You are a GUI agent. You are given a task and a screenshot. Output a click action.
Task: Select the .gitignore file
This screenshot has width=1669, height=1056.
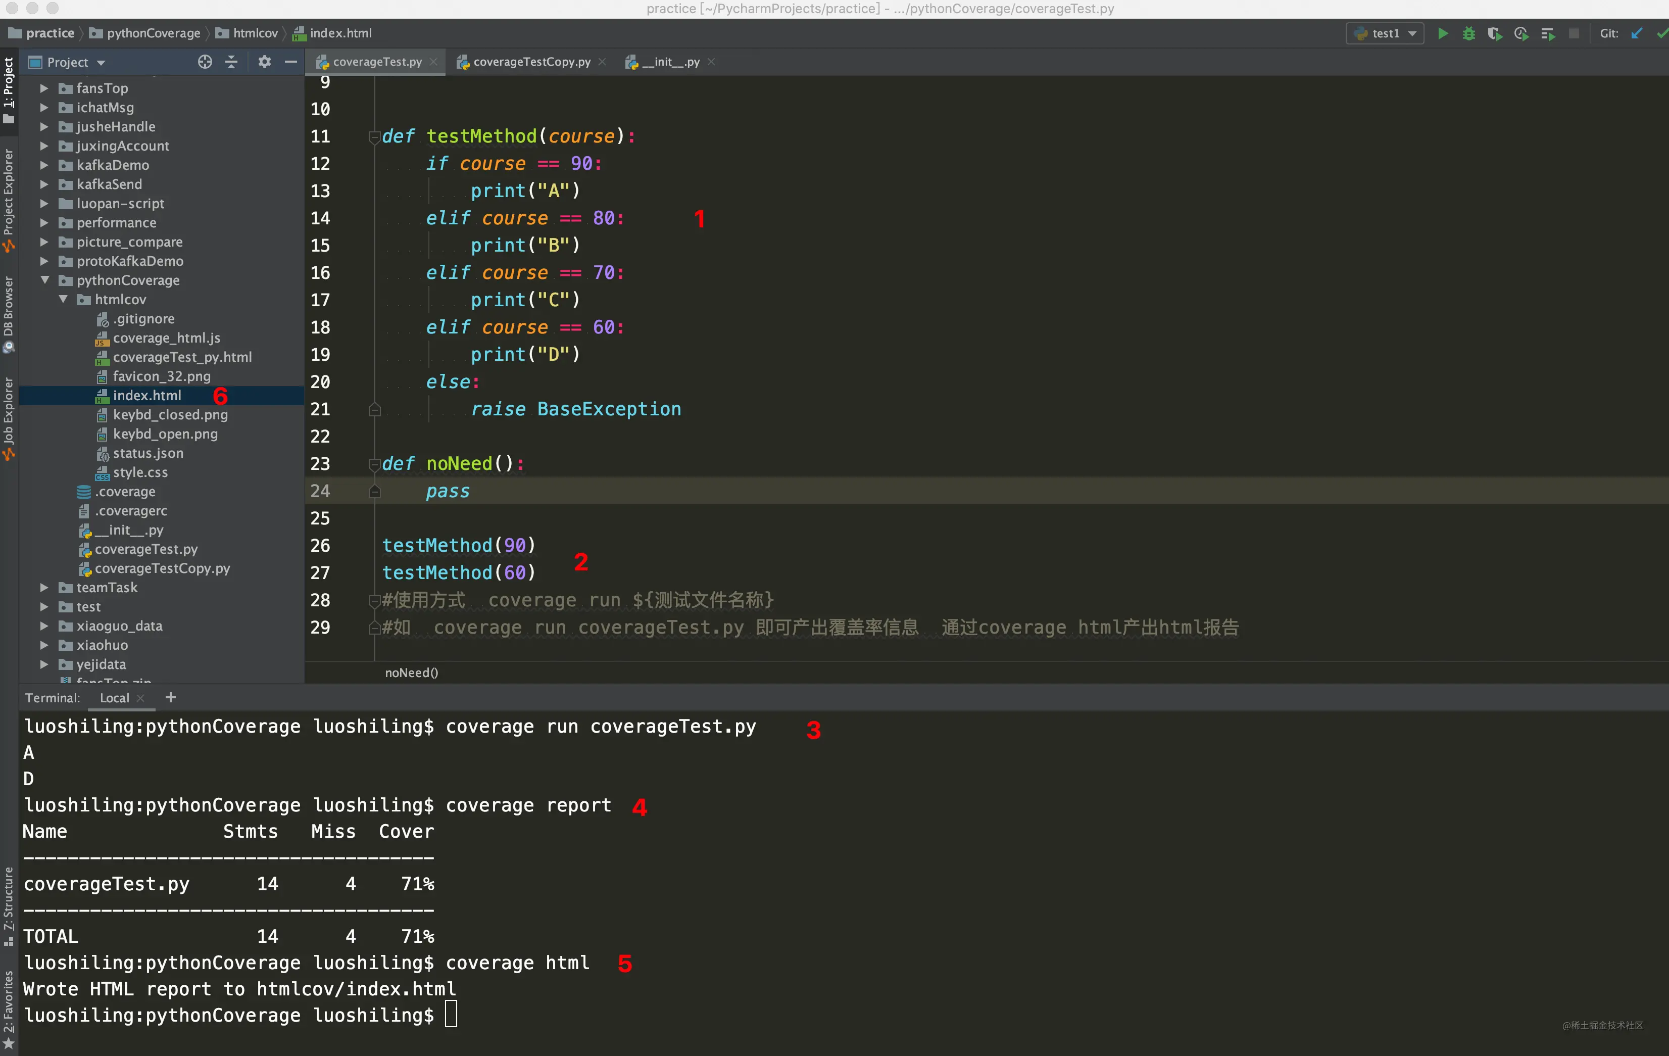[143, 319]
